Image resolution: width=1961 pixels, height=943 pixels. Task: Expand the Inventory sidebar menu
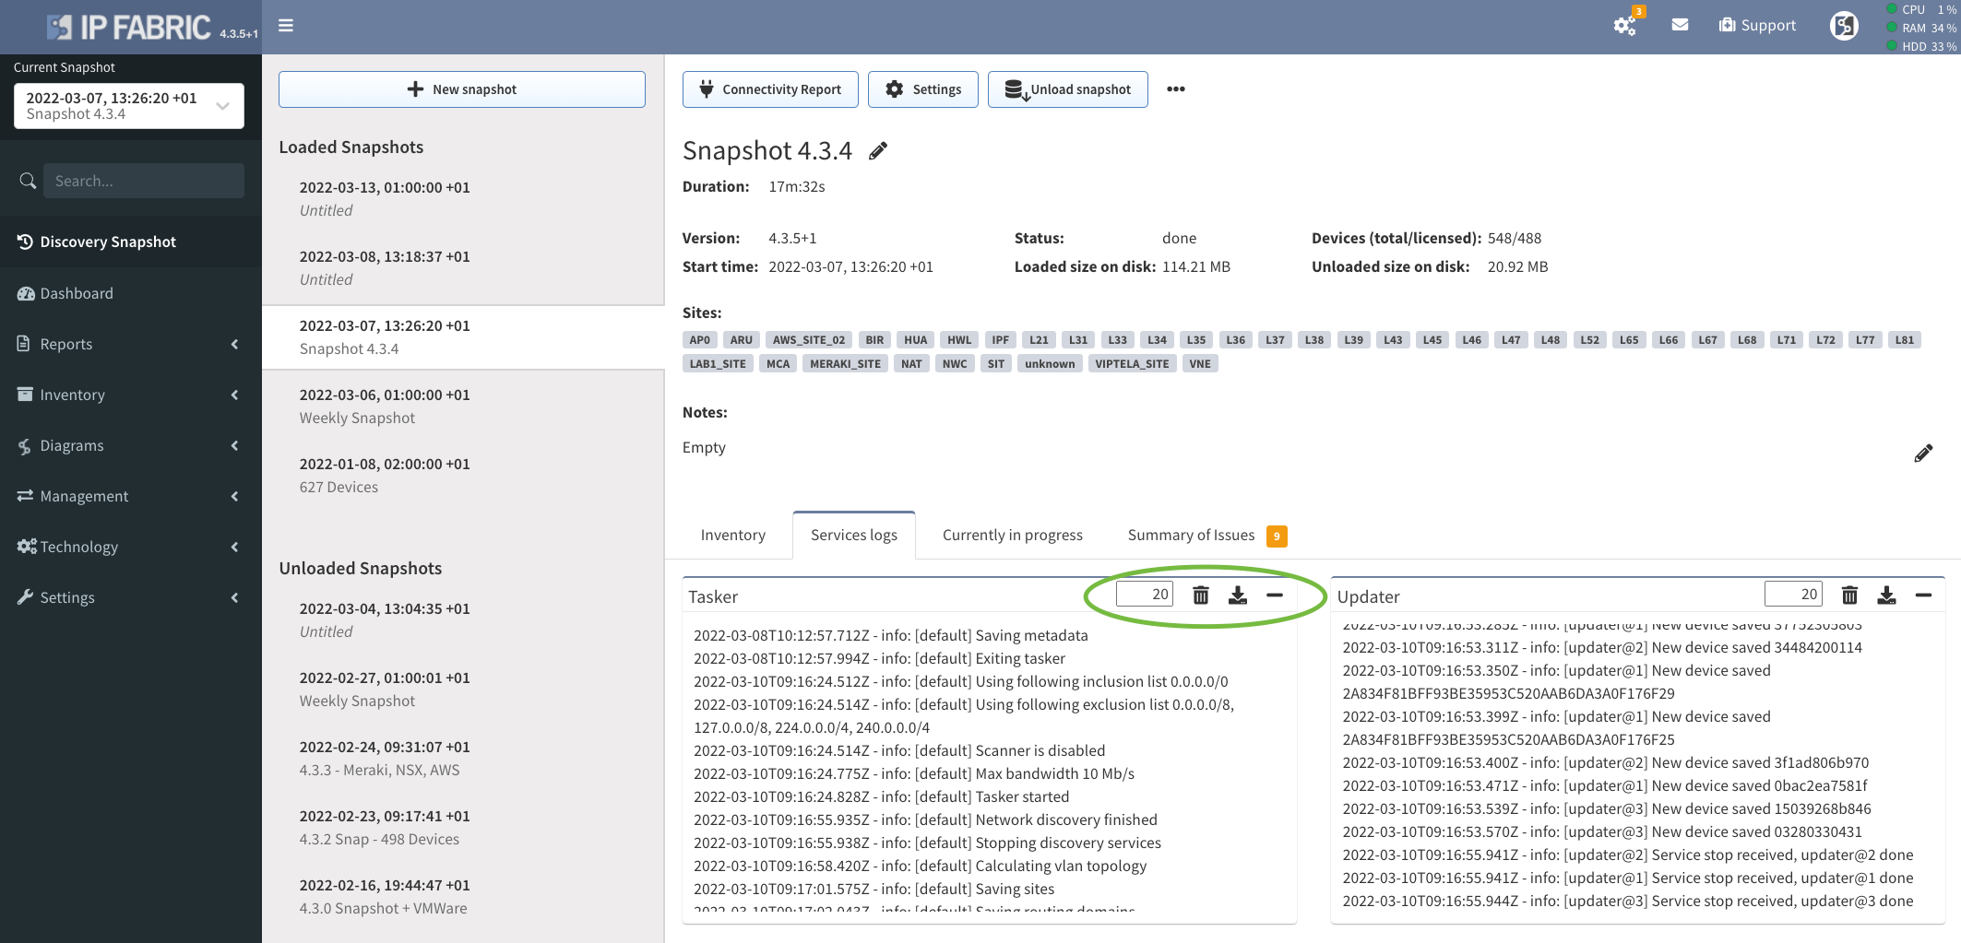click(x=129, y=395)
